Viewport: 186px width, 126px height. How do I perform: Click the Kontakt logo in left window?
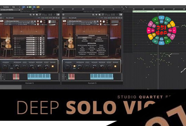(x=1, y=15)
